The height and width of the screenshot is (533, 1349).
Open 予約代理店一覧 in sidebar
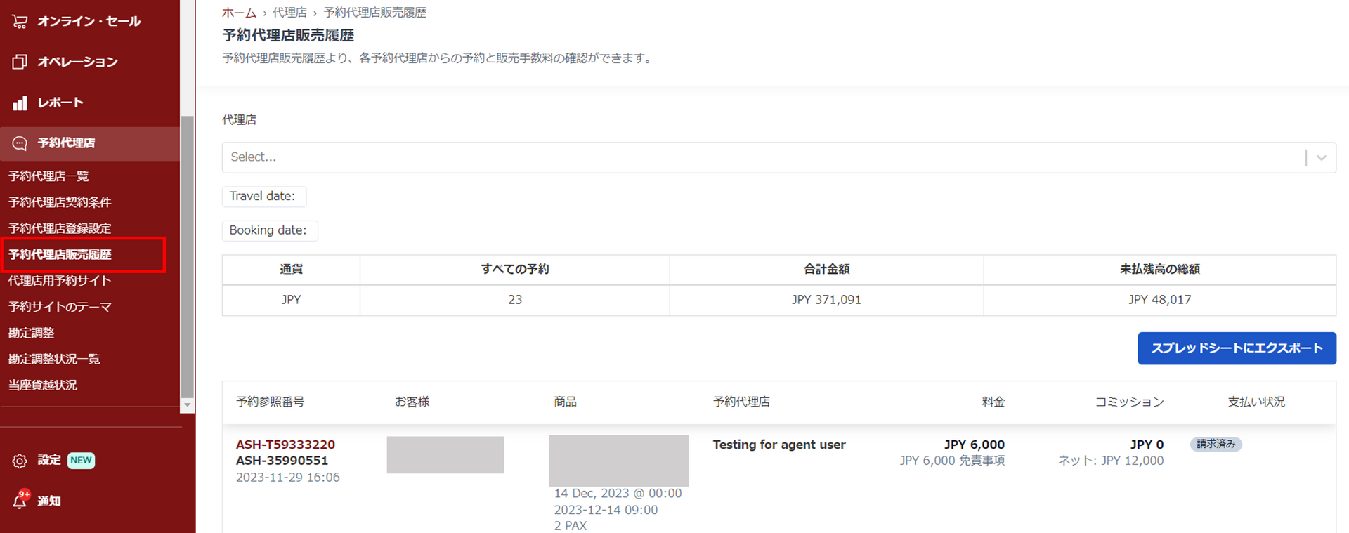click(x=48, y=176)
